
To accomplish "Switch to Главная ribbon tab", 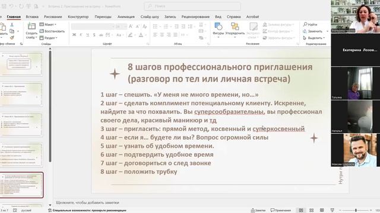I will (14, 17).
